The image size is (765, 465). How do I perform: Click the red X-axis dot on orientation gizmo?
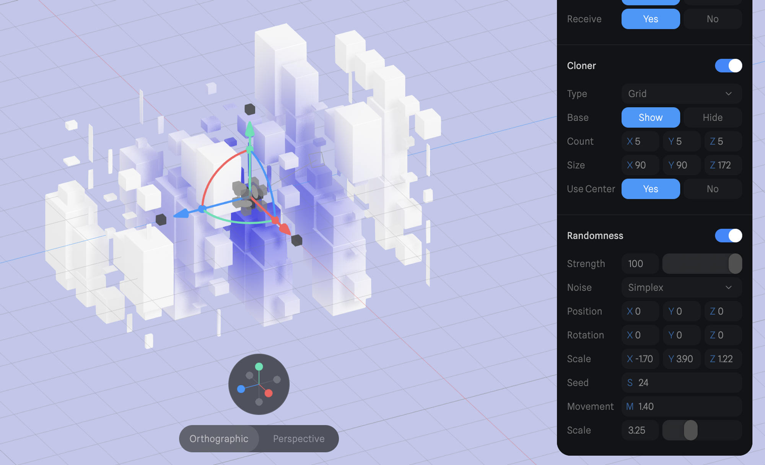(269, 393)
